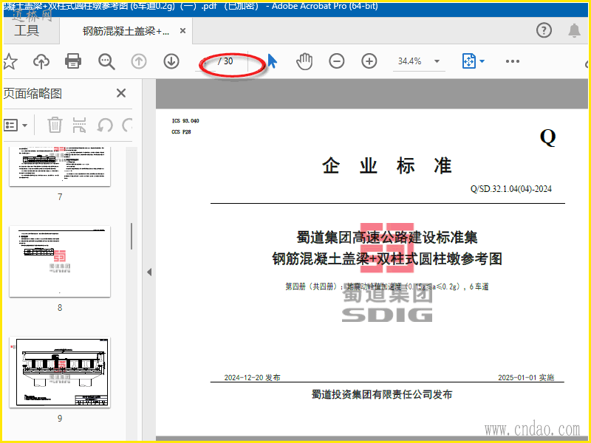Rotate pages clockwise
This screenshot has height=443, width=591.
tap(127, 125)
